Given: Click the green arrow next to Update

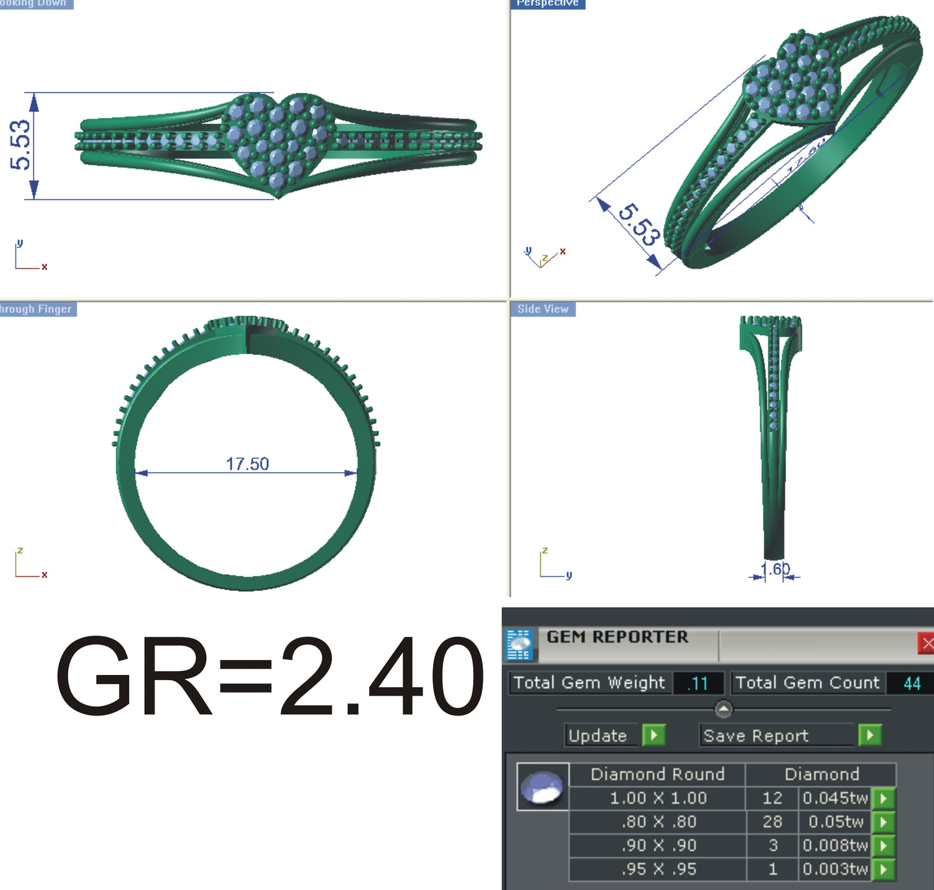Looking at the screenshot, I should (654, 735).
